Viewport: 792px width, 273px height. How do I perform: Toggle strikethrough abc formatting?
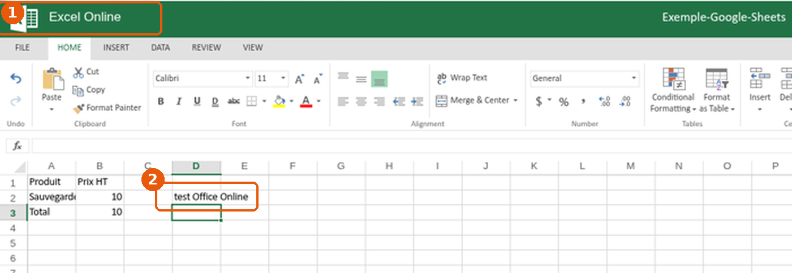(234, 102)
